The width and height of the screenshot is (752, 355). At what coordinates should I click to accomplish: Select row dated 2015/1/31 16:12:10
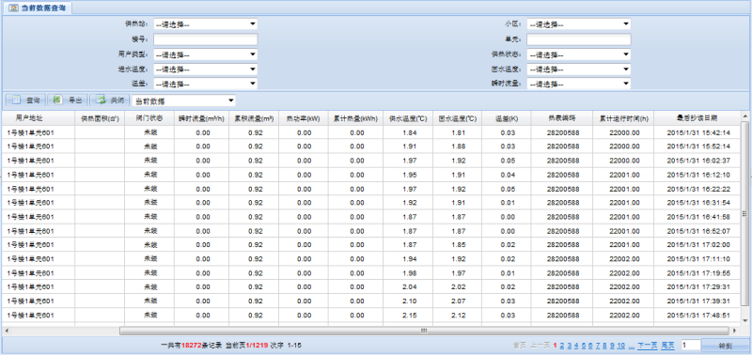click(371, 175)
